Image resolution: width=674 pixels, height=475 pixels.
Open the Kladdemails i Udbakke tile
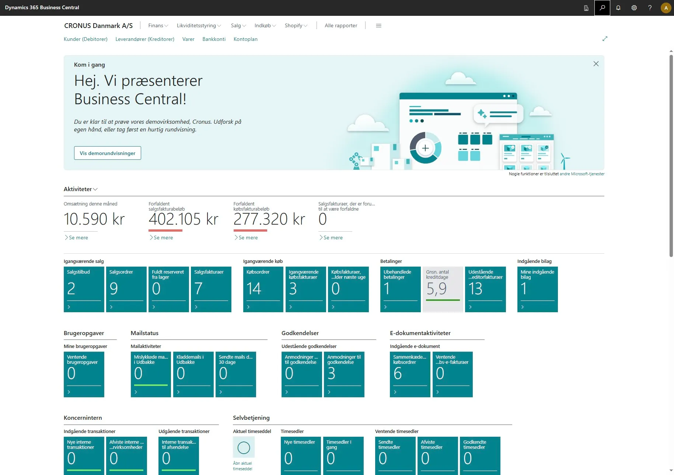193,374
